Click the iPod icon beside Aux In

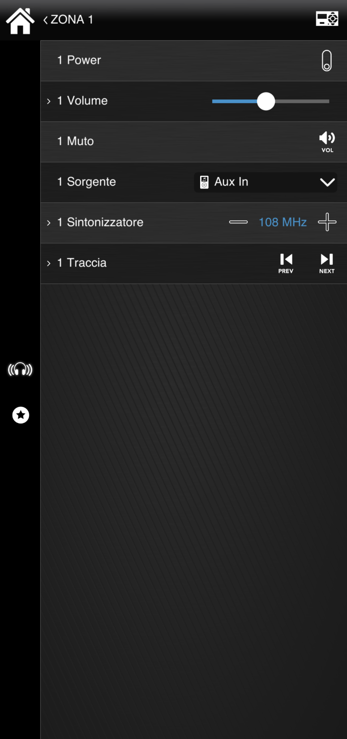tap(204, 182)
